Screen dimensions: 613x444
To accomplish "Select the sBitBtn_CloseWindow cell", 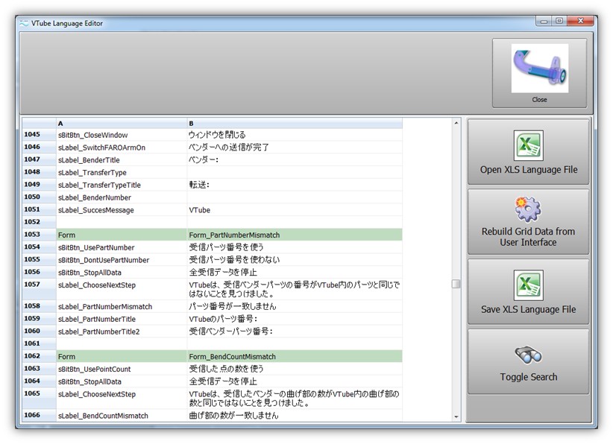I will (x=121, y=136).
